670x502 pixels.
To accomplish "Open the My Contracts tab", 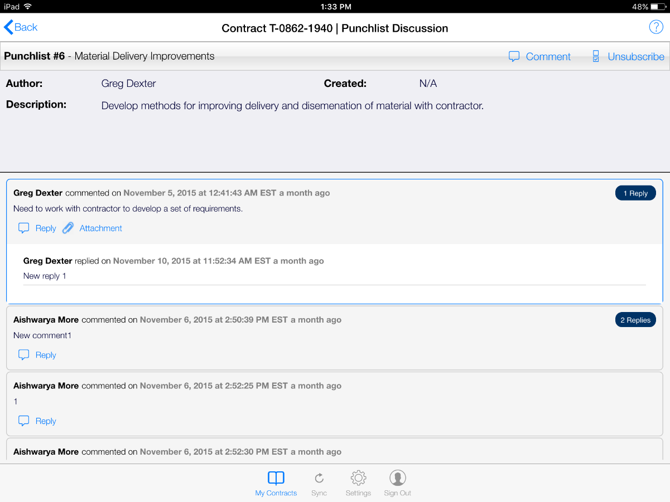I will pos(276,484).
